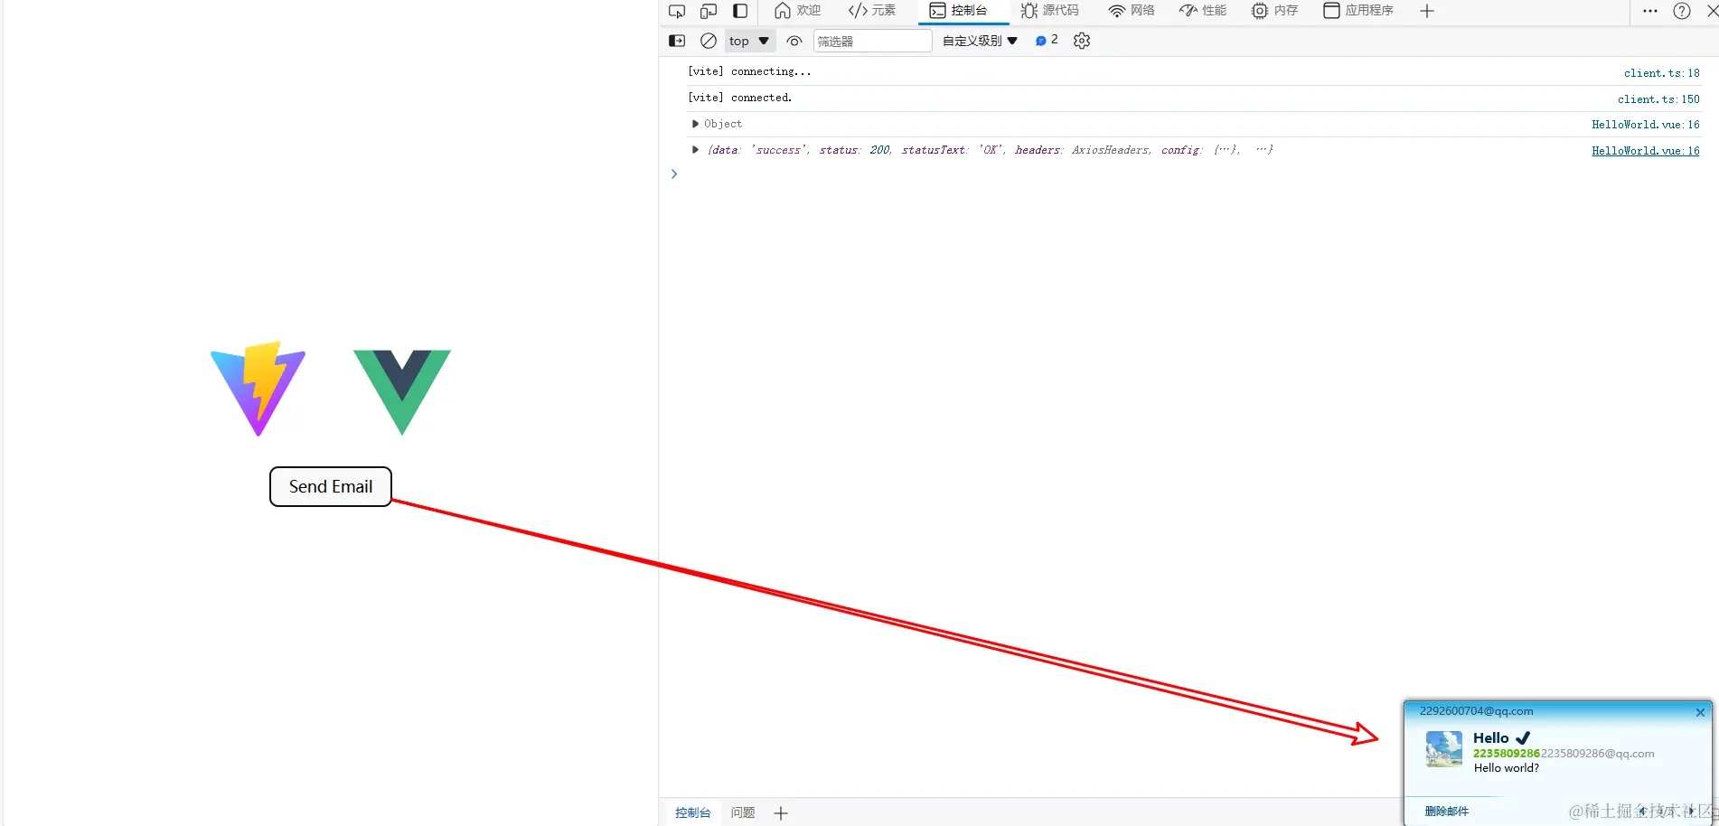Close the QQ mail notification popup
Screen dimensions: 1719x826
(x=1700, y=712)
